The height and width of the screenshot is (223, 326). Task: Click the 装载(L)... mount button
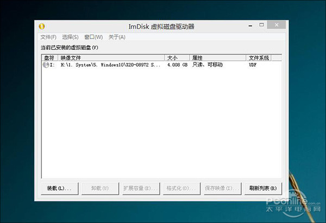[59, 188]
